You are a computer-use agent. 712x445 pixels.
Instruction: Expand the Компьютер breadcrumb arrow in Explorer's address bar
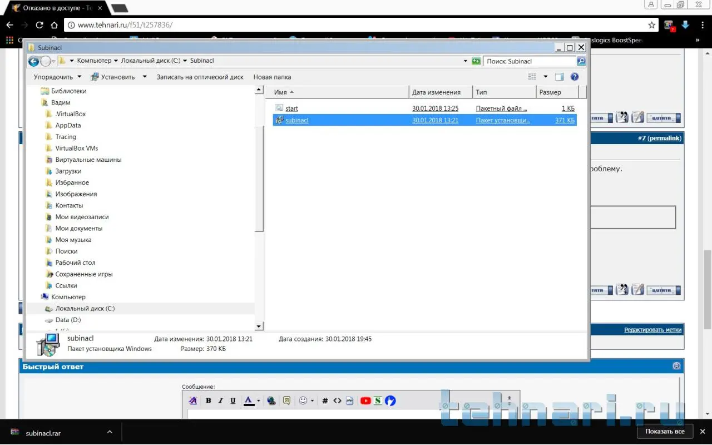[x=116, y=61]
